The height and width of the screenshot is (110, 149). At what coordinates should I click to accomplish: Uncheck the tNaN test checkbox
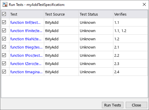click(x=4, y=39)
